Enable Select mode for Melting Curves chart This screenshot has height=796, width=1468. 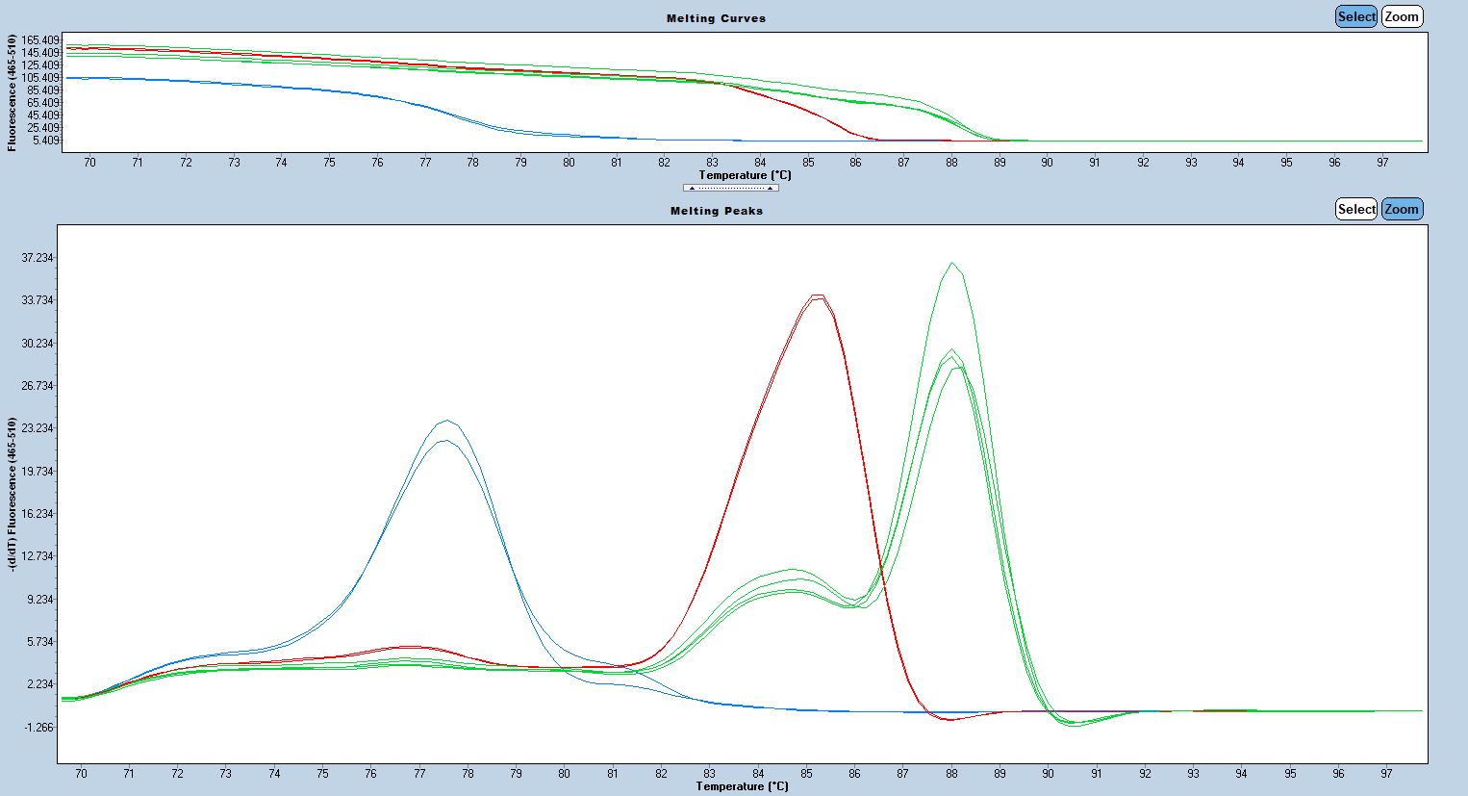[1356, 16]
